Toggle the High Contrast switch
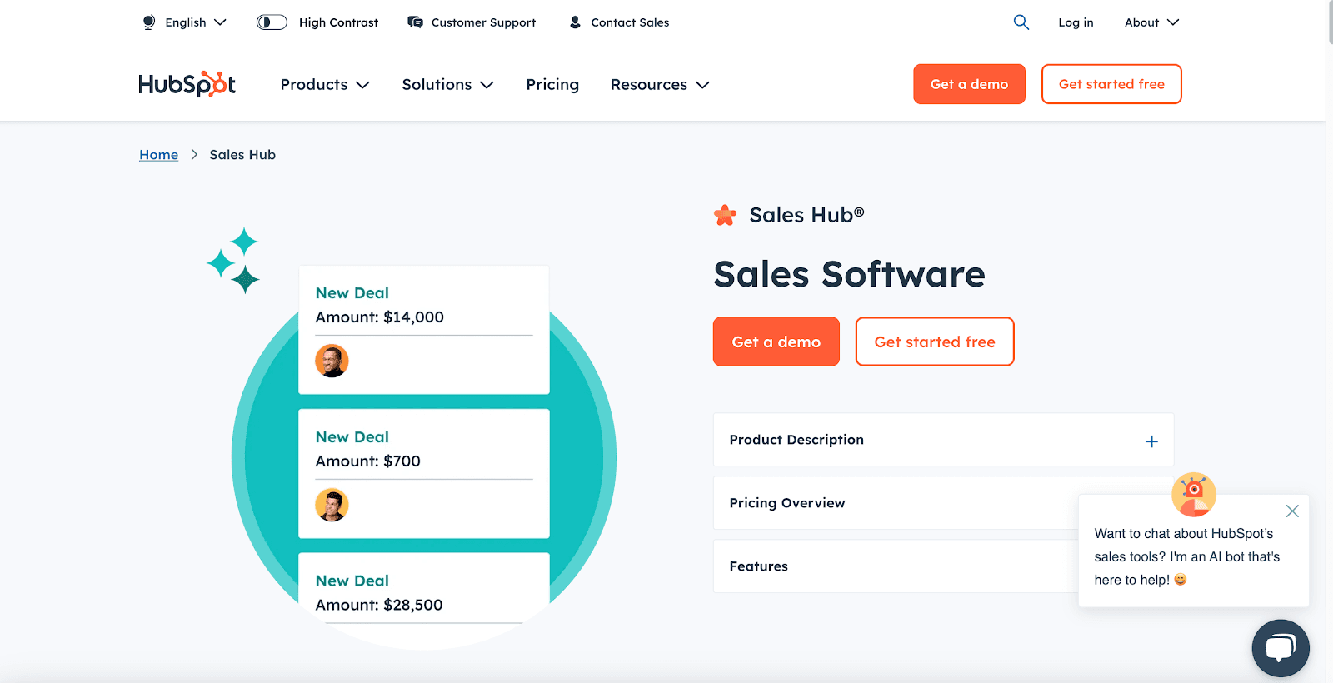 coord(272,22)
